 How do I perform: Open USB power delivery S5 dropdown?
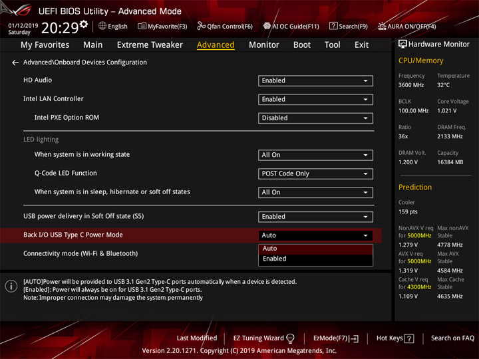click(315, 217)
